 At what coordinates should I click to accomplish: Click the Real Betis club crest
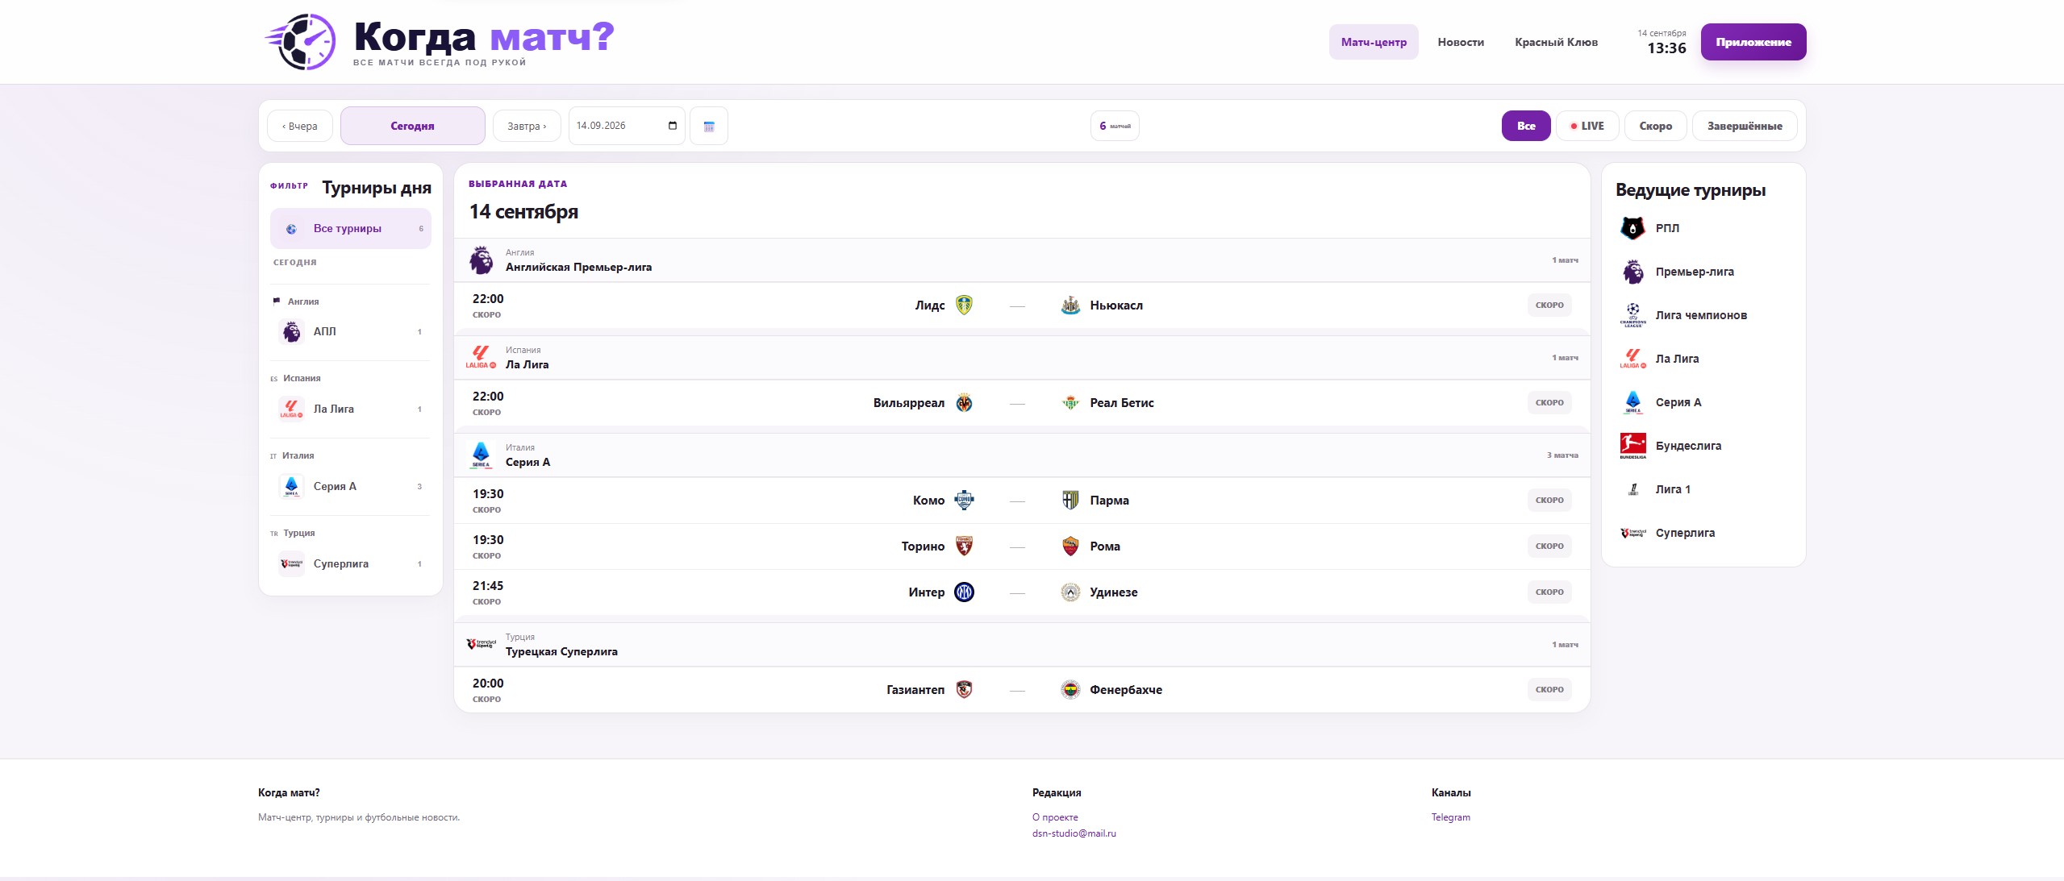(x=1070, y=402)
